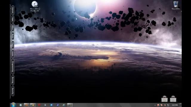Viewport: 191px width, 107px height.
Task: Show hidden system tray icons arrow
Action: coord(155,105)
